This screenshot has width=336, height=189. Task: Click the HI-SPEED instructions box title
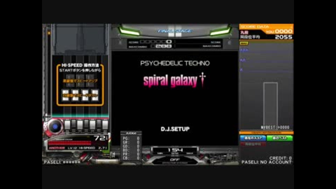[x=80, y=65]
